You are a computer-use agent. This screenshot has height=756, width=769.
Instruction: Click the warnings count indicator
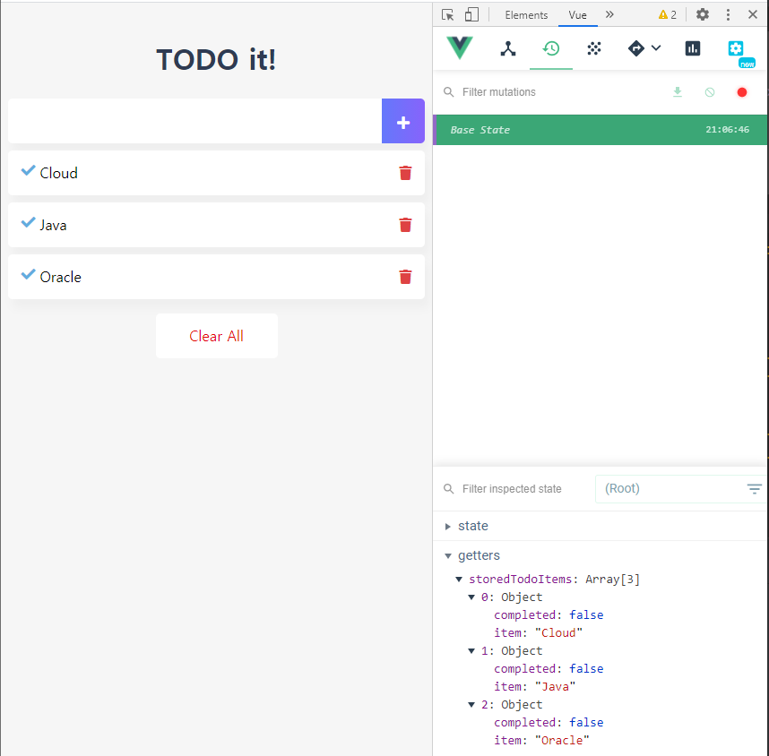tap(667, 14)
